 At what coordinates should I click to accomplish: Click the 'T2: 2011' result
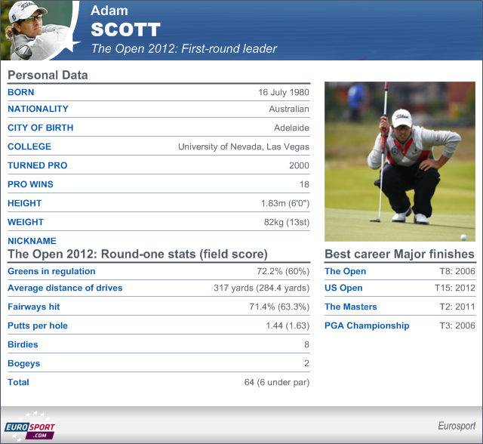[457, 307]
